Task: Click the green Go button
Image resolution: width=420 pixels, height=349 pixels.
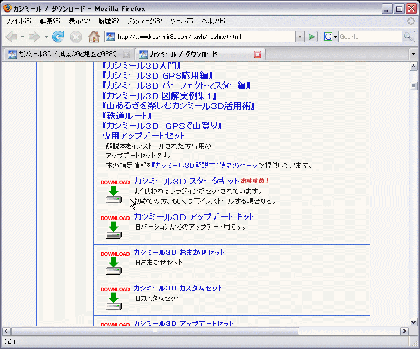Action: 311,37
